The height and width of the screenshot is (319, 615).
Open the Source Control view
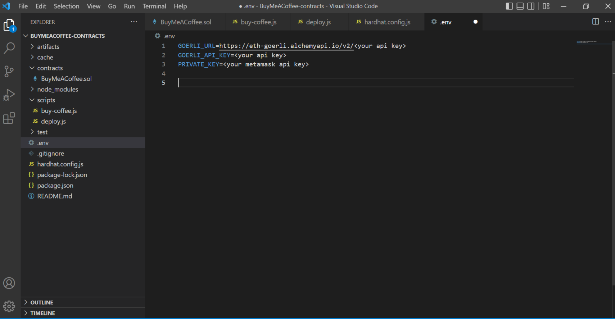(9, 71)
